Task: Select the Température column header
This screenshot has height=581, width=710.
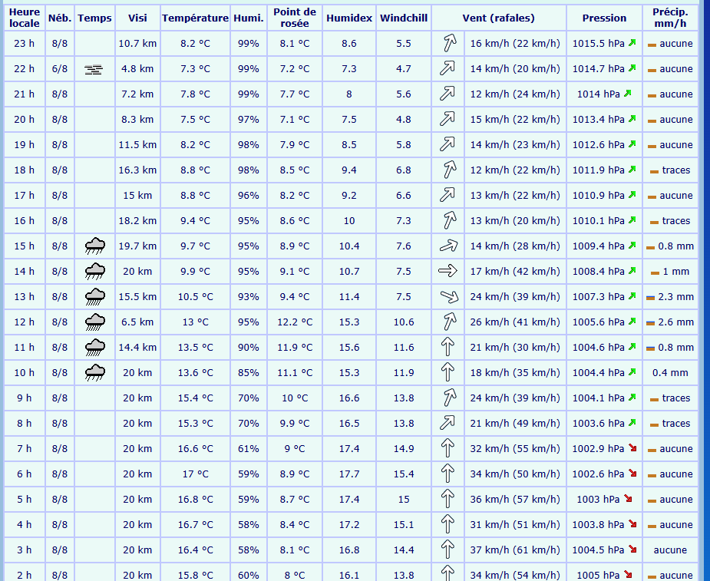Action: (195, 18)
